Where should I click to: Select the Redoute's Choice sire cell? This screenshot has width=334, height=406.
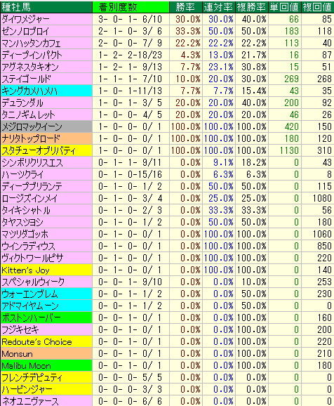point(46,341)
